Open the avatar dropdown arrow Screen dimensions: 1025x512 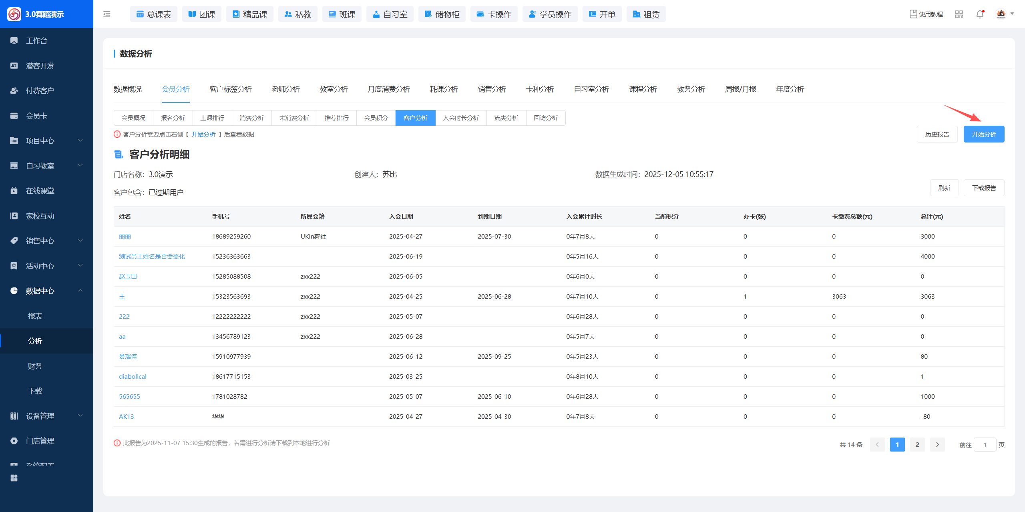tap(1013, 14)
